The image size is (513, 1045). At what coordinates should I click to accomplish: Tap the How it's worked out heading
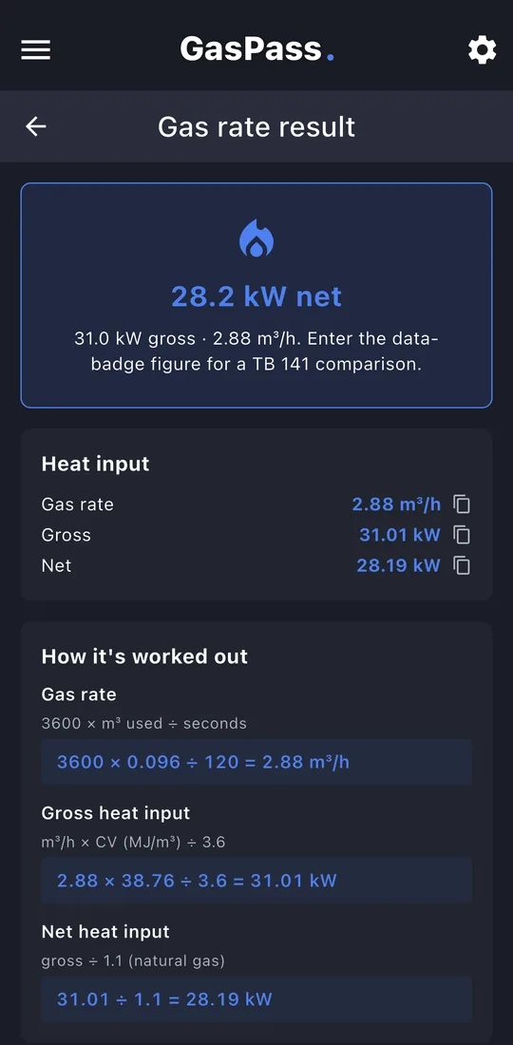(144, 656)
